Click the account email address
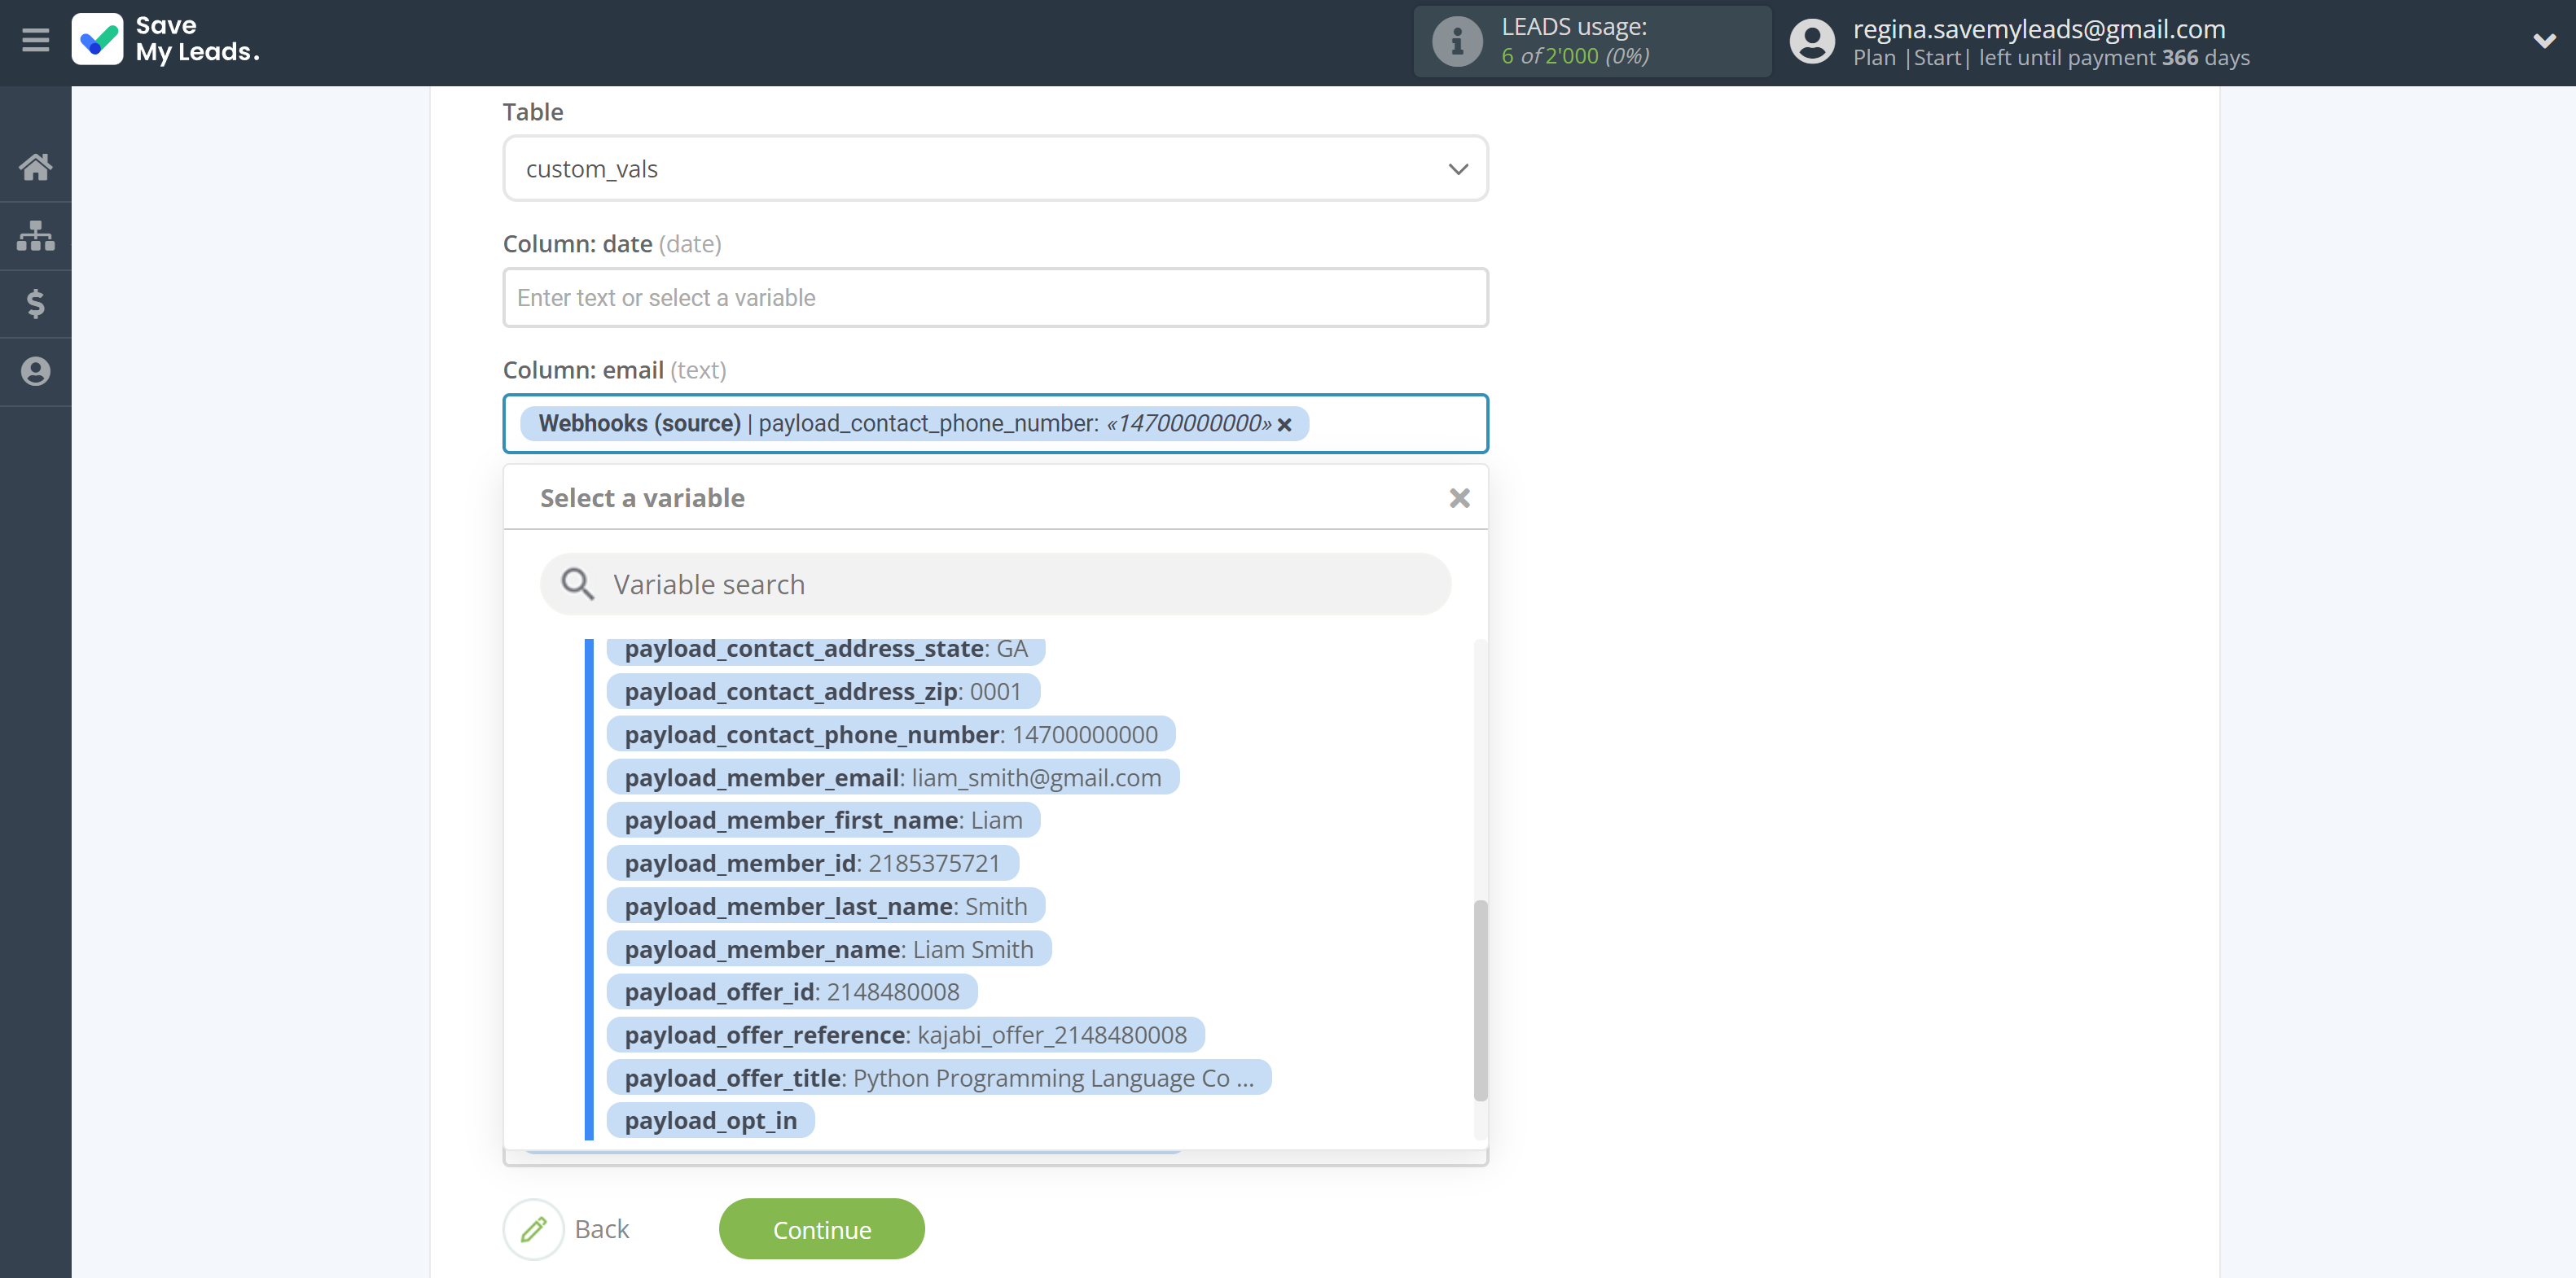The height and width of the screenshot is (1278, 2576). [x=2039, y=29]
